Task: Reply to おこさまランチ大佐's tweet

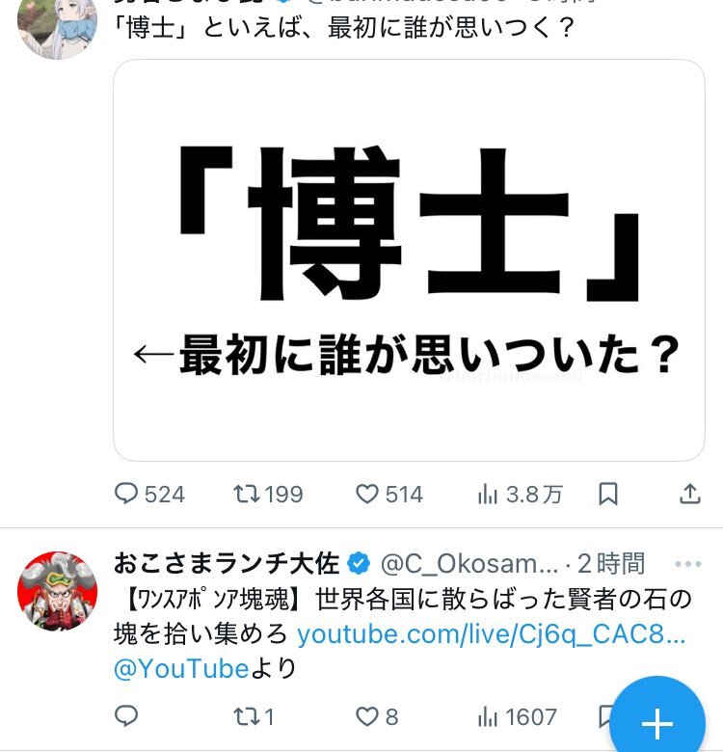Action: tap(127, 716)
